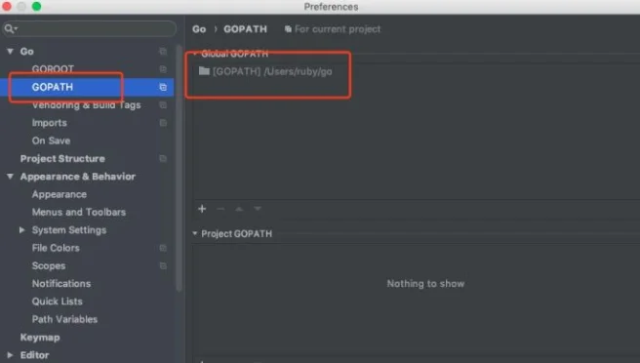The image size is (640, 363).
Task: Select the Editor category
Action: (34, 355)
